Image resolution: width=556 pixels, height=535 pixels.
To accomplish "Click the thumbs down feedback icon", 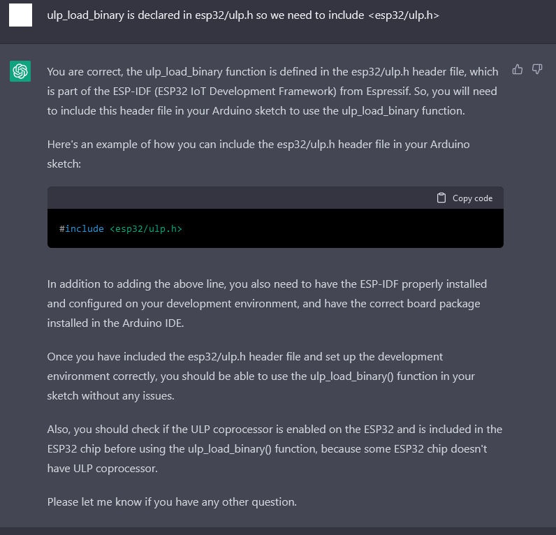I will (537, 69).
